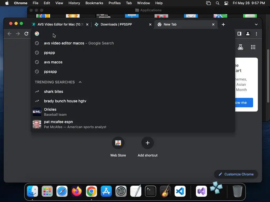Image resolution: width=270 pixels, height=202 pixels.
Task: Close the AVS Video Editor tab
Action: point(87,24)
